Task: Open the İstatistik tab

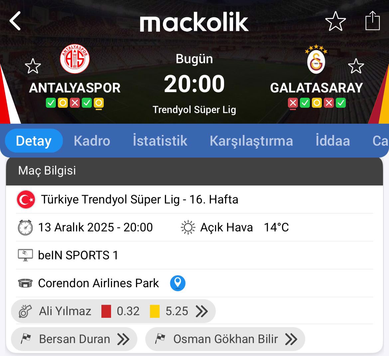Action: click(x=160, y=141)
